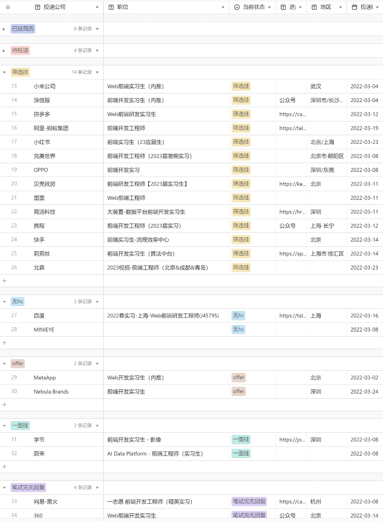Expand the 已投简历 group
Screen dimensions: 383x521
4,29
